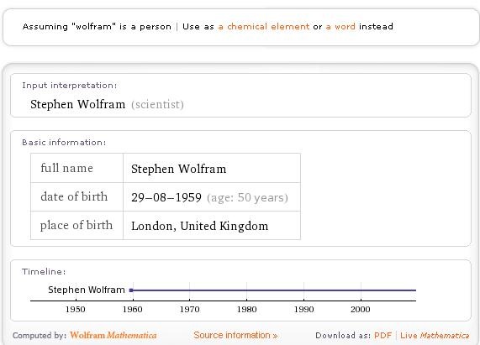The width and height of the screenshot is (480, 345).
Task: Click the Timeline heading
Action: [44, 272]
